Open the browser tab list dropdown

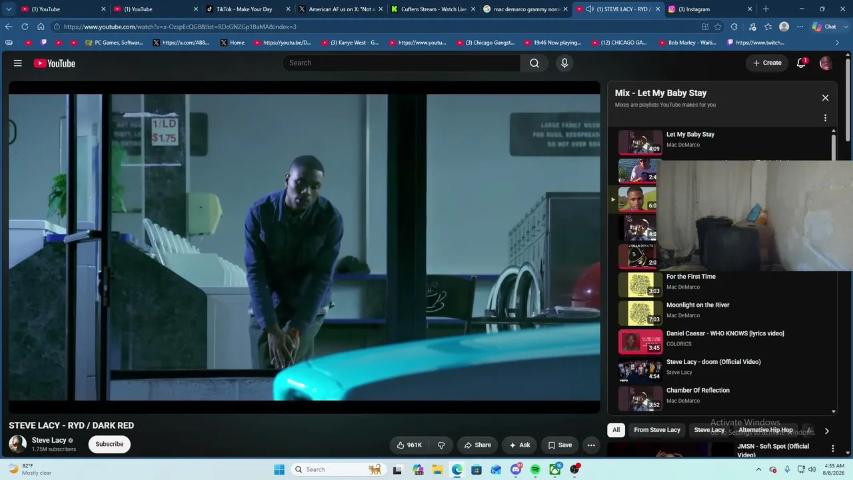[x=9, y=9]
